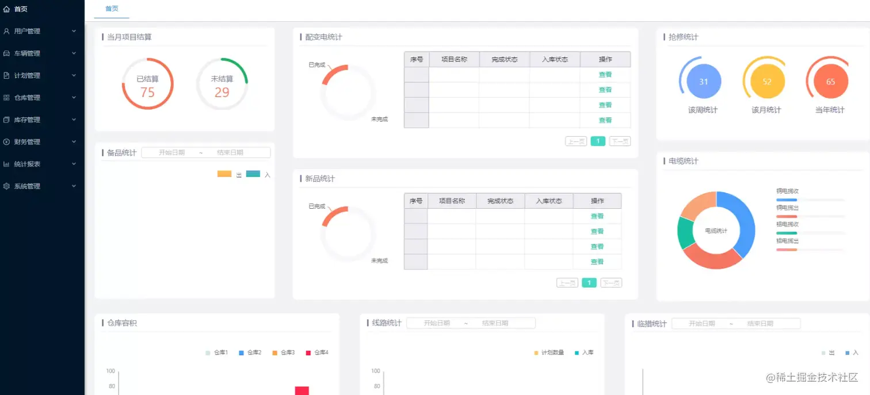The image size is (870, 395).
Task: Toggle 入 legend in 临措统计 chart
Action: click(x=852, y=352)
